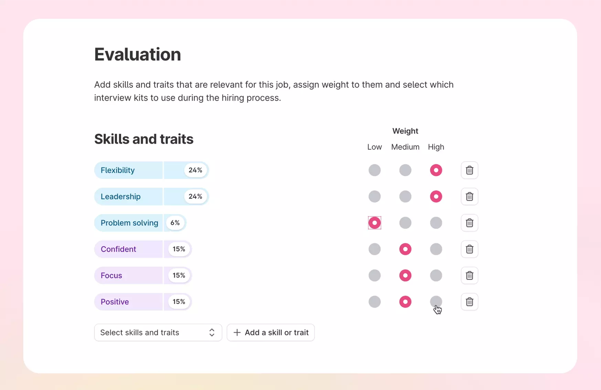Set Positive weight to Low

coord(374,302)
